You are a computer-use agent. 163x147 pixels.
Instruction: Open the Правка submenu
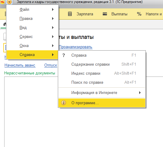click(x=32, y=19)
